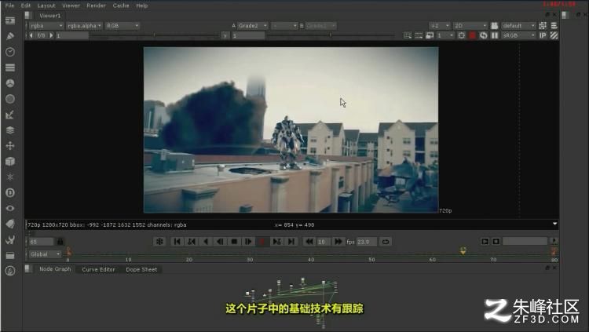This screenshot has width=589, height=332.
Task: Select the Node Graph tab
Action: click(x=55, y=269)
